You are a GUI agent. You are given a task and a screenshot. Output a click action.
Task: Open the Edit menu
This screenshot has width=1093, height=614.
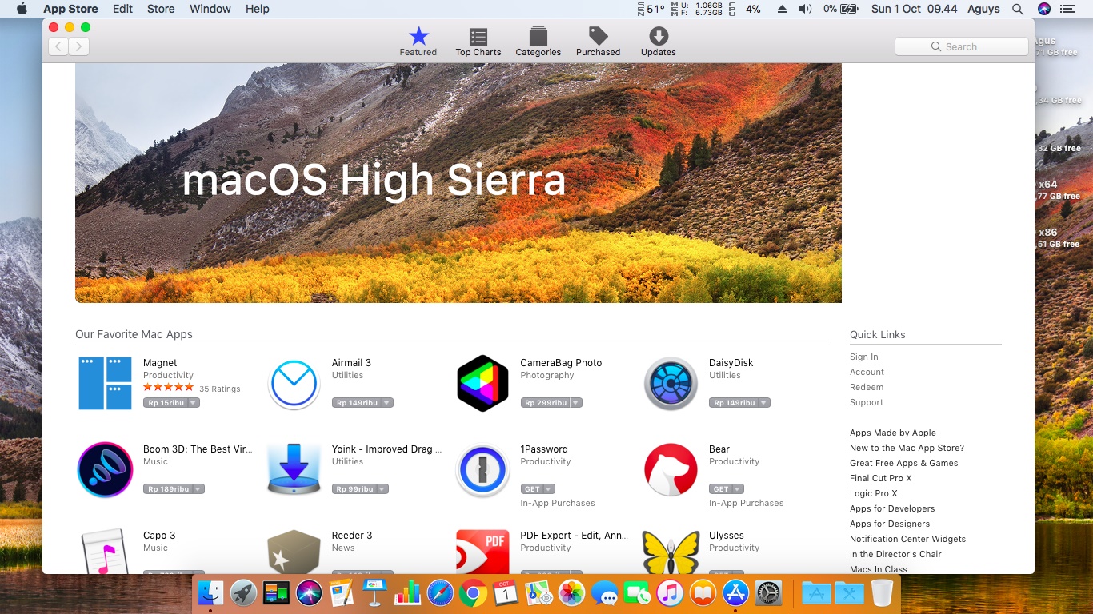click(x=122, y=9)
